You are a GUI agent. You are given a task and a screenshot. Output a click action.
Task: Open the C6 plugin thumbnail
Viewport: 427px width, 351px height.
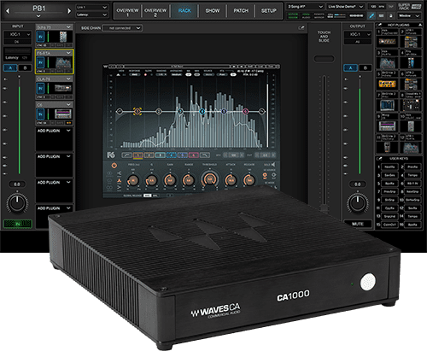(63, 114)
